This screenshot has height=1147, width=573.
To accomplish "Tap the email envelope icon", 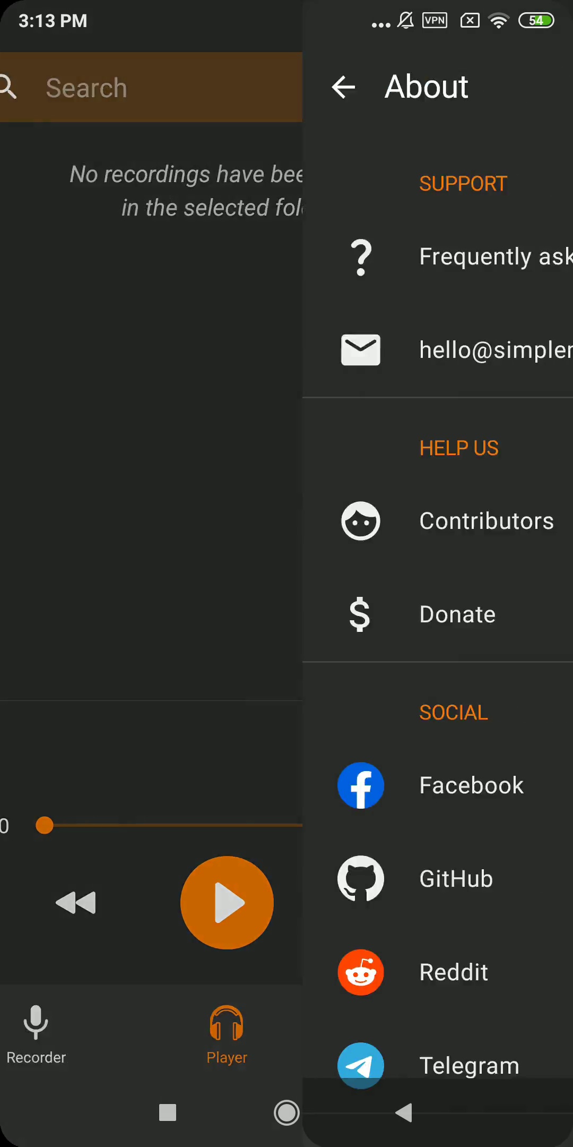I will point(361,350).
